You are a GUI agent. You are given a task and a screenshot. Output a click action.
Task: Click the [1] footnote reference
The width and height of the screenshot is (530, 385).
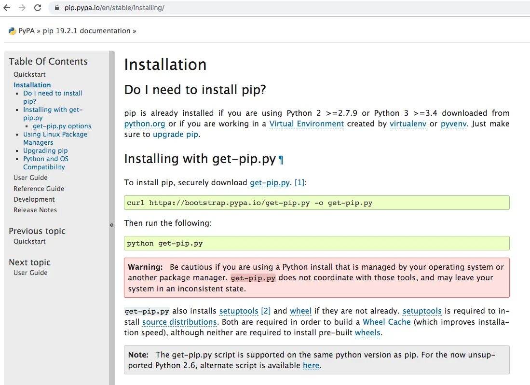[x=299, y=182]
